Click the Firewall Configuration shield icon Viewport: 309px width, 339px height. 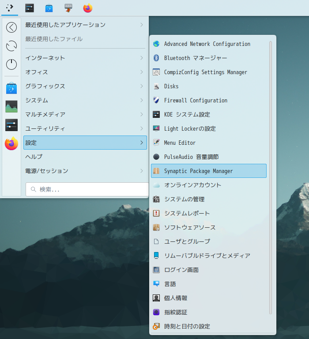(156, 100)
